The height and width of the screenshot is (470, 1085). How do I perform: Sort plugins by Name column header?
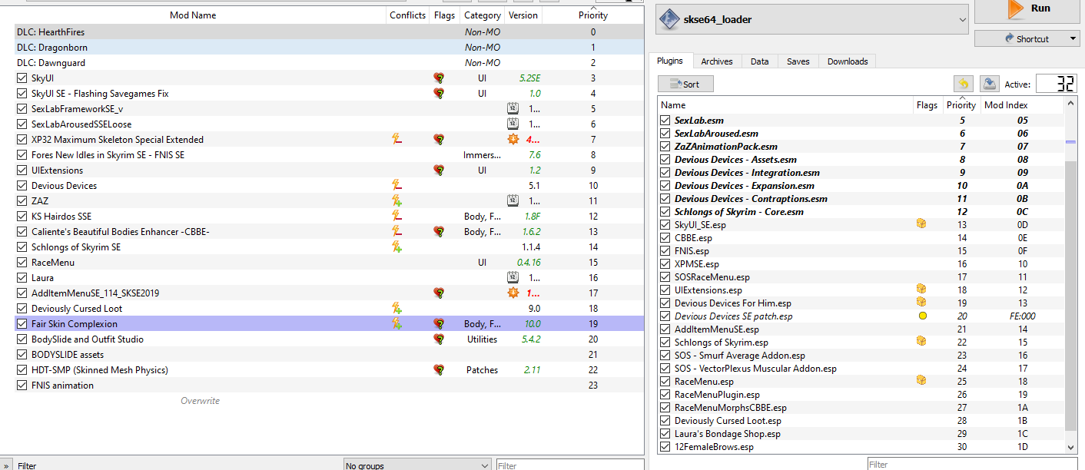(x=785, y=105)
